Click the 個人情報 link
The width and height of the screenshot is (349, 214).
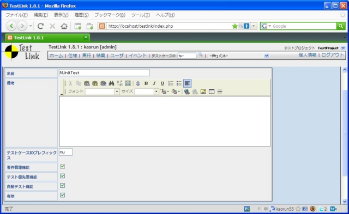click(308, 55)
